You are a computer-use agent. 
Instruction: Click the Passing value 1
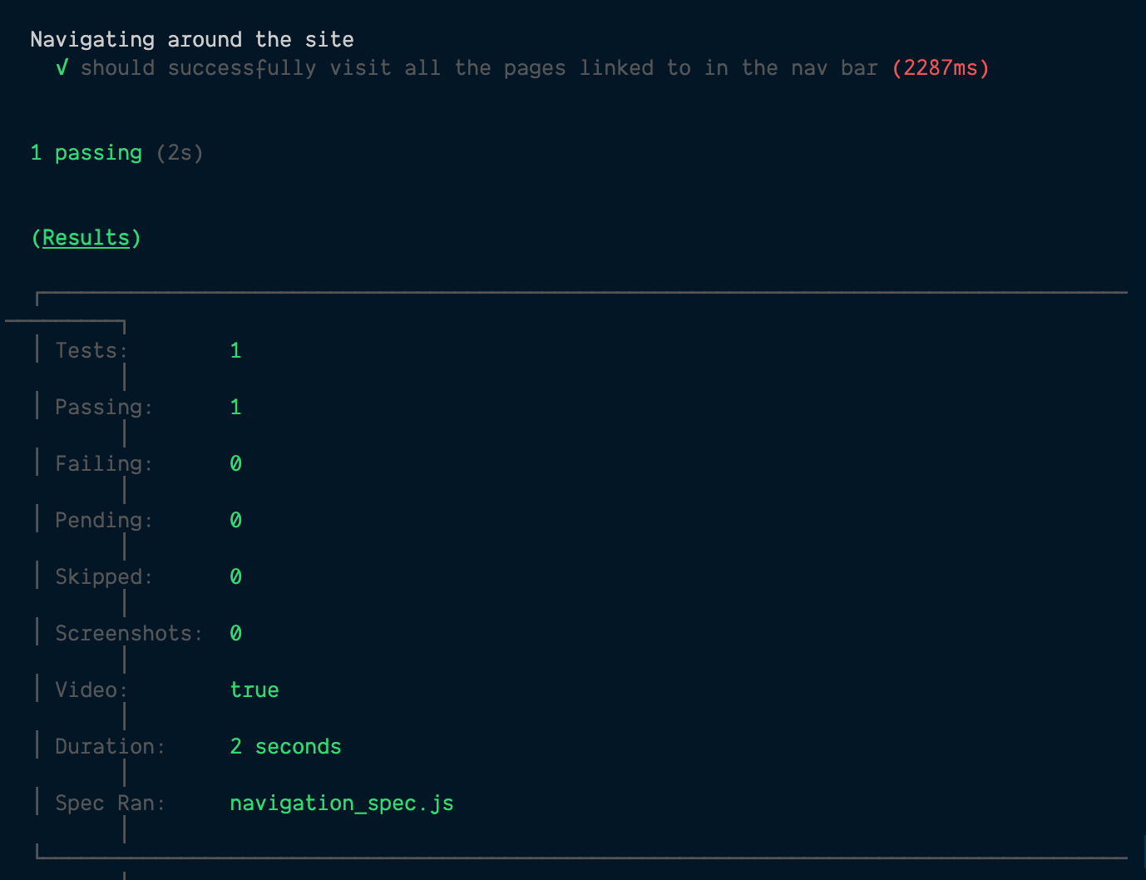click(235, 408)
